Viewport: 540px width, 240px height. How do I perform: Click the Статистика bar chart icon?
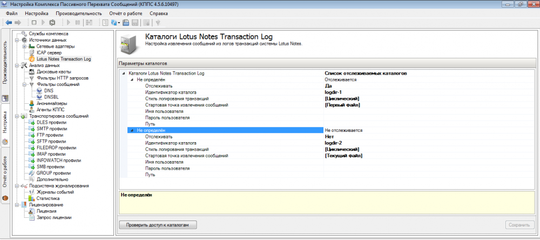click(x=32, y=198)
